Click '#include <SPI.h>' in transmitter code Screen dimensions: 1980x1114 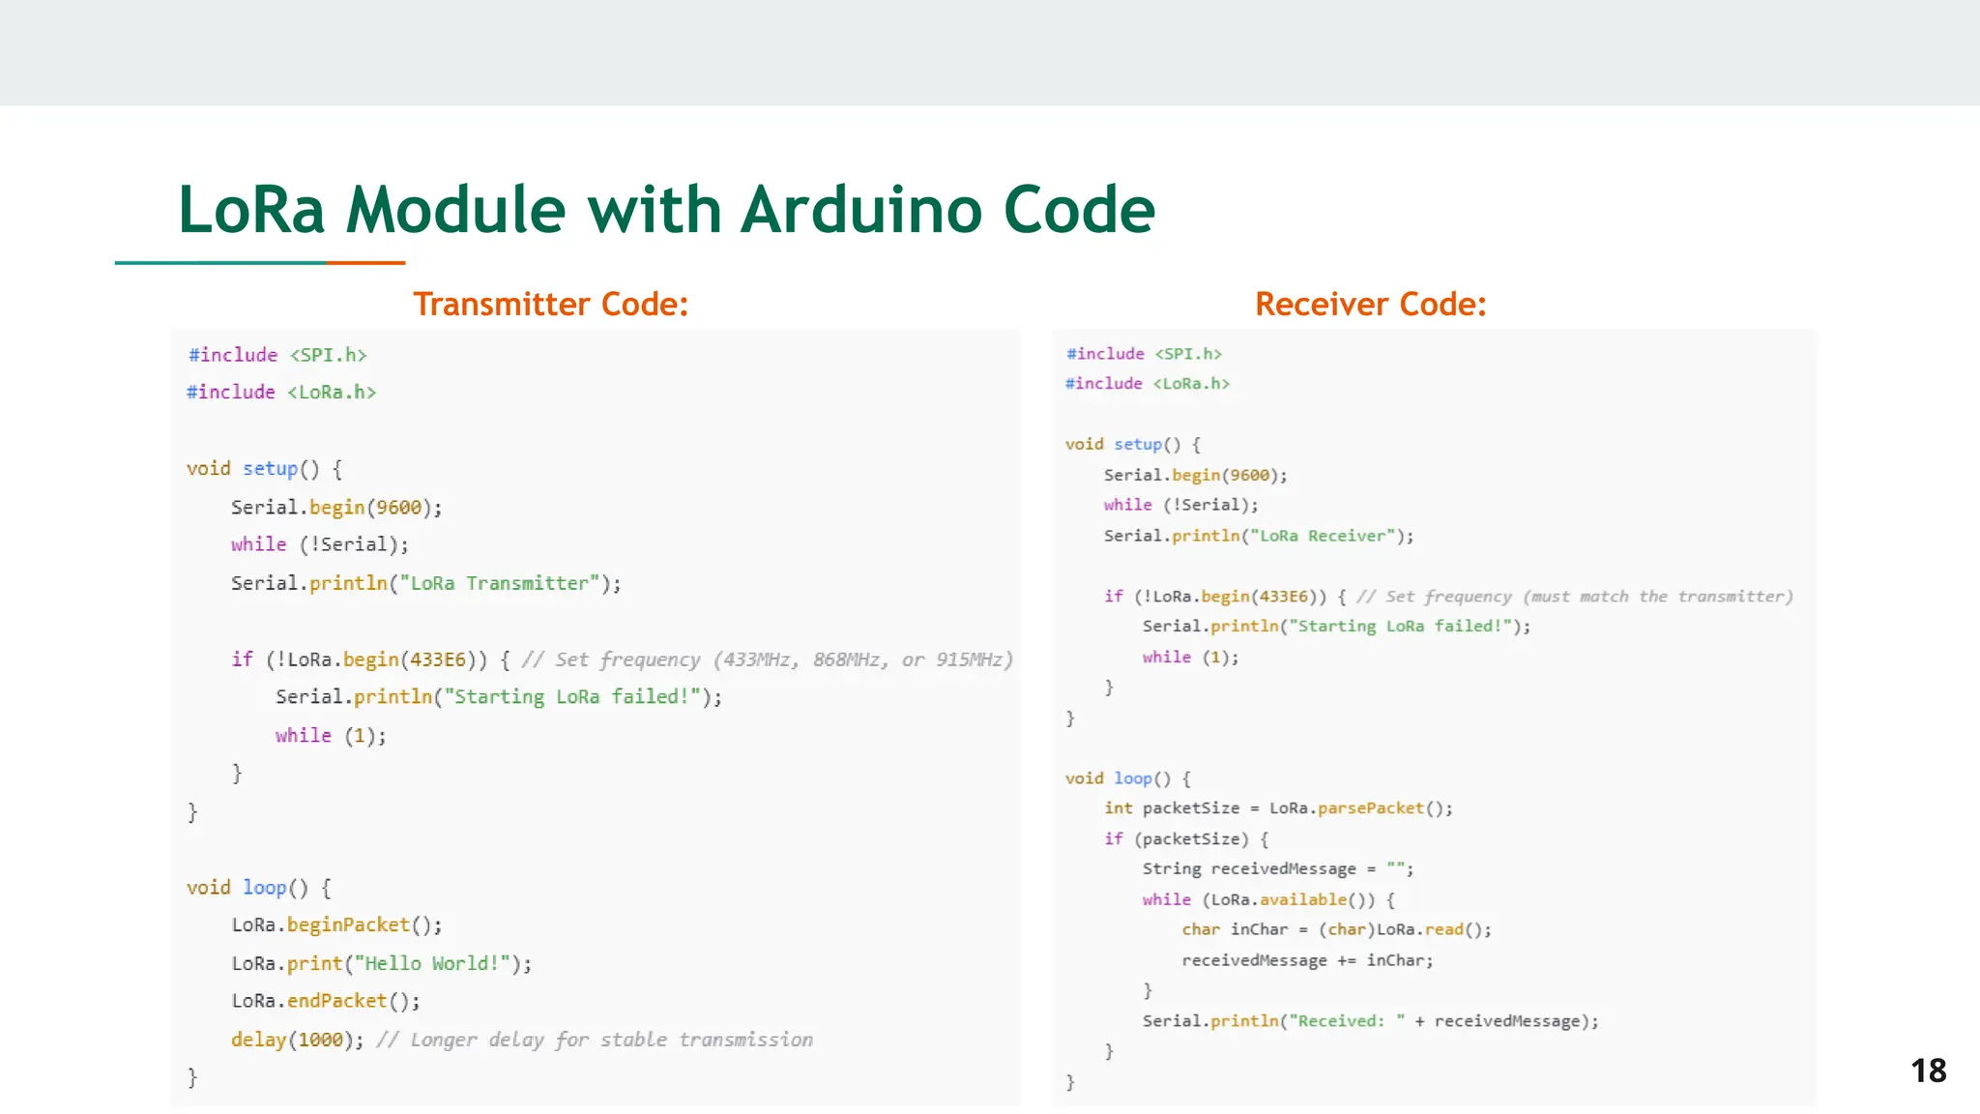coord(277,355)
